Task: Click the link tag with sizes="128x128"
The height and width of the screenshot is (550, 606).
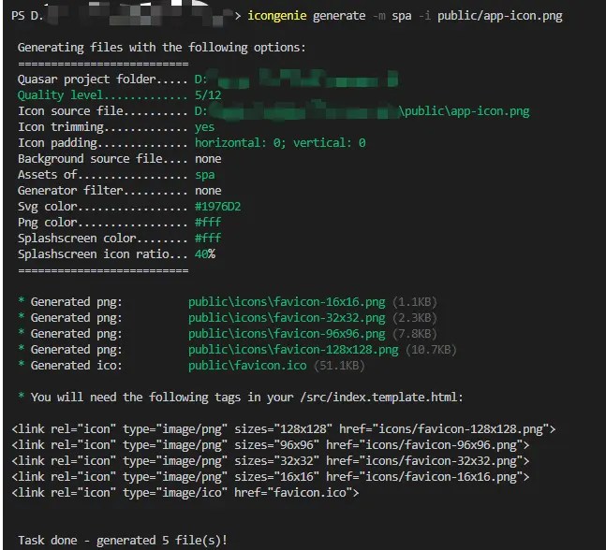Action: tap(283, 429)
